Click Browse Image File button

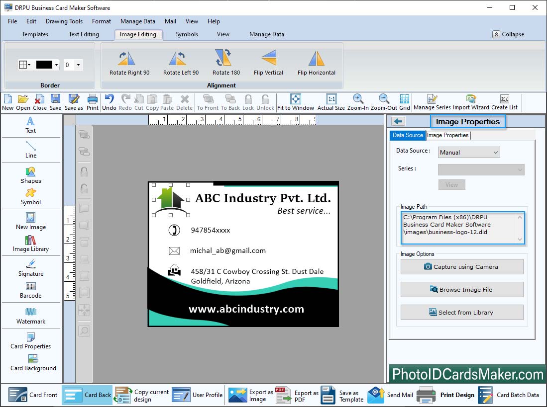[x=462, y=289]
